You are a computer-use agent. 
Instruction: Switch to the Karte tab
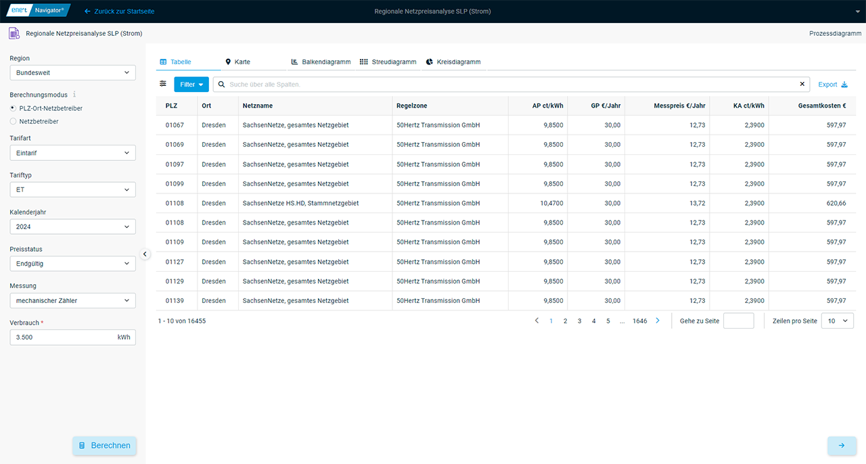click(238, 62)
